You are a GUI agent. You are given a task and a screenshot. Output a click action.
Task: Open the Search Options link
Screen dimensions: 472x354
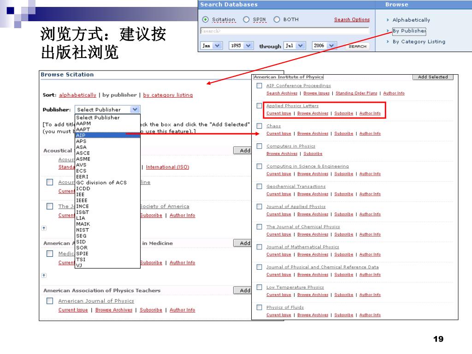352,19
